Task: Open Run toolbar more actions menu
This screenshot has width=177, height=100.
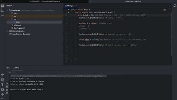Action: [x=17, y=72]
